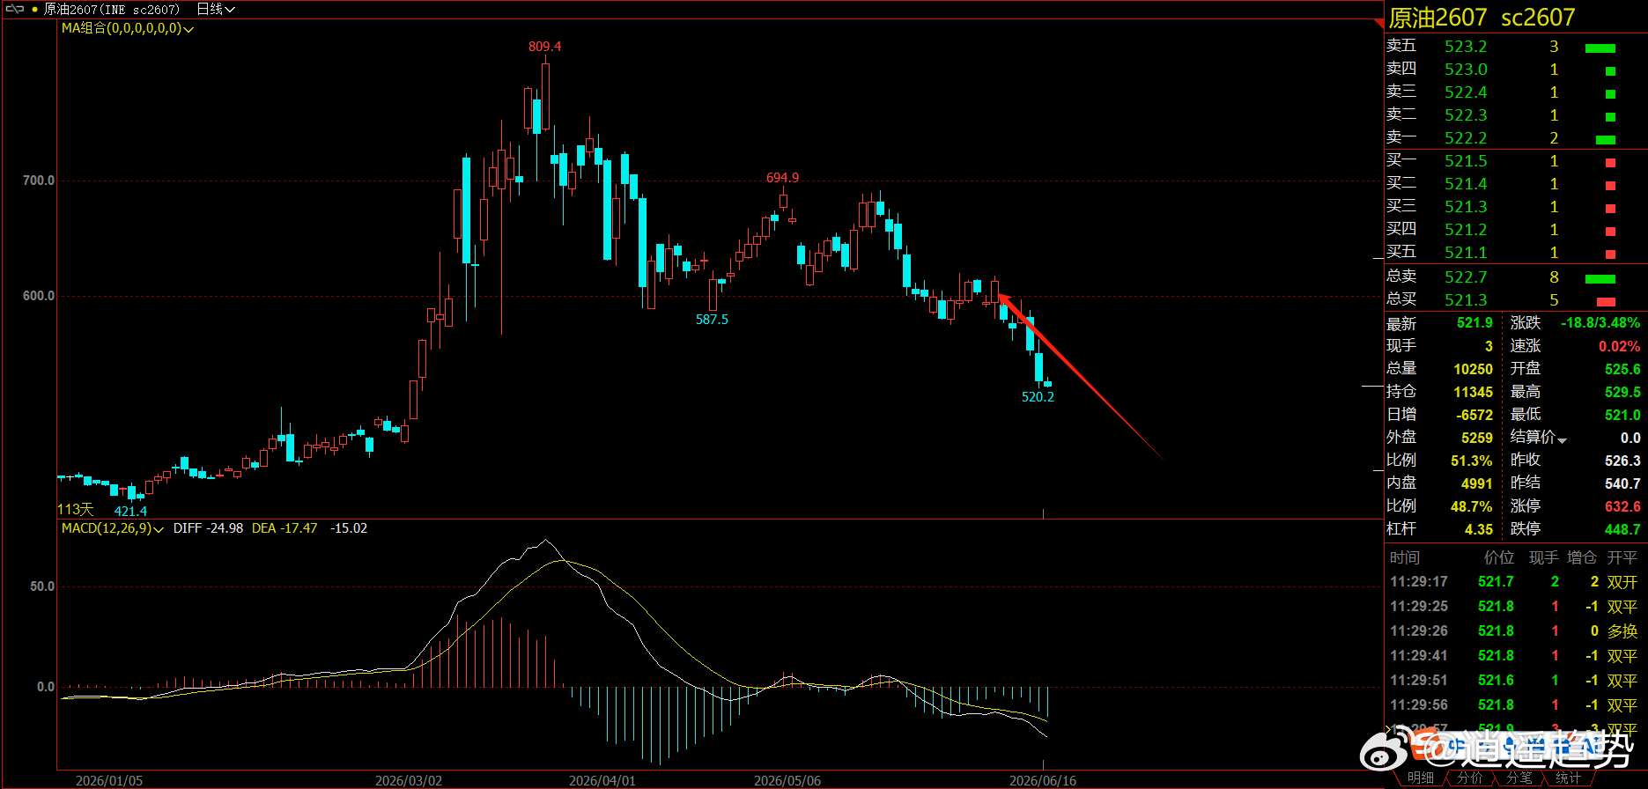Open the 日线 period dropdown
Image resolution: width=1648 pixels, height=789 pixels.
[216, 9]
